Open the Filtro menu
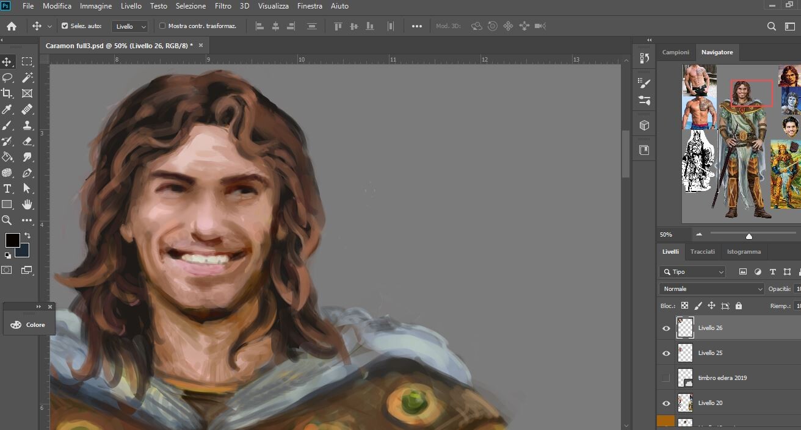The width and height of the screenshot is (801, 430). 223,6
